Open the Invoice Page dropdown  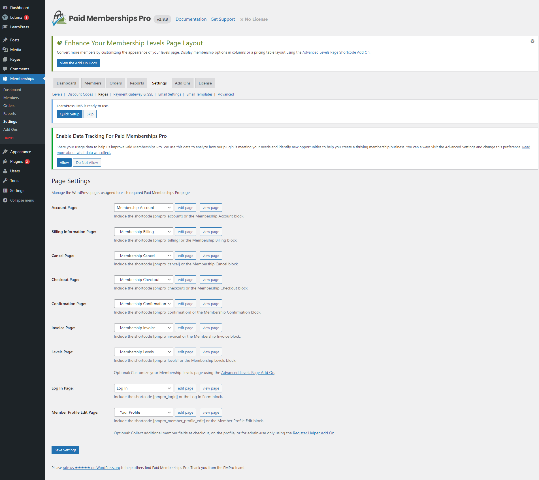144,328
